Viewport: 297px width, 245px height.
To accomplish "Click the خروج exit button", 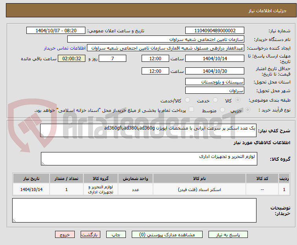I will pyautogui.click(x=65, y=235).
